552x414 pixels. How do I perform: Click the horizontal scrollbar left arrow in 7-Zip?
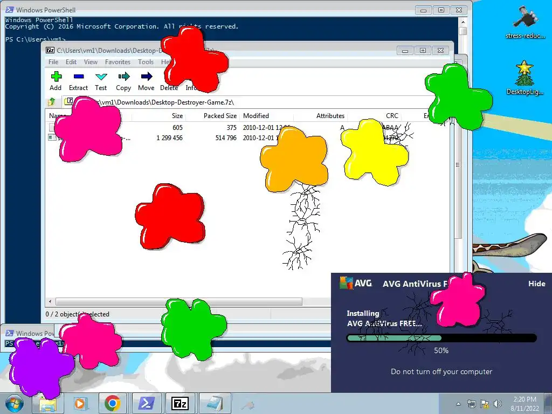coord(50,302)
